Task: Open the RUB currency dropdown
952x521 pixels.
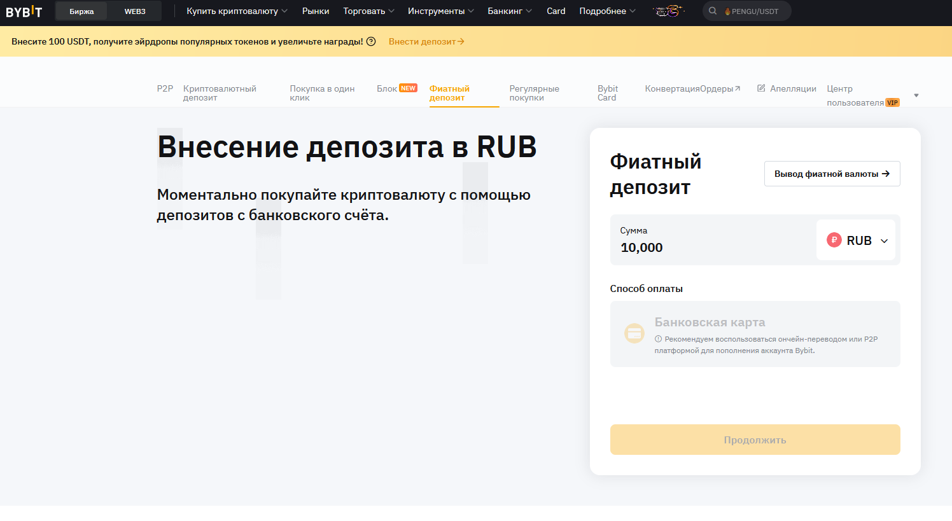Action: pyautogui.click(x=856, y=240)
